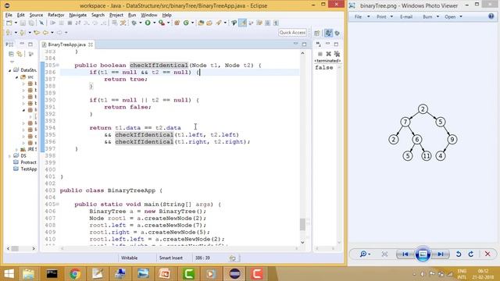This screenshot has width=500, height=281.
Task: Click 'Smart Insert' in the status bar
Action: pyautogui.click(x=170, y=258)
